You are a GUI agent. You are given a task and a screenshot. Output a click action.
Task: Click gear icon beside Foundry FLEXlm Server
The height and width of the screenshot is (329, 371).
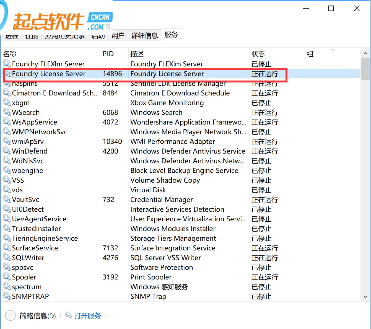[x=7, y=64]
